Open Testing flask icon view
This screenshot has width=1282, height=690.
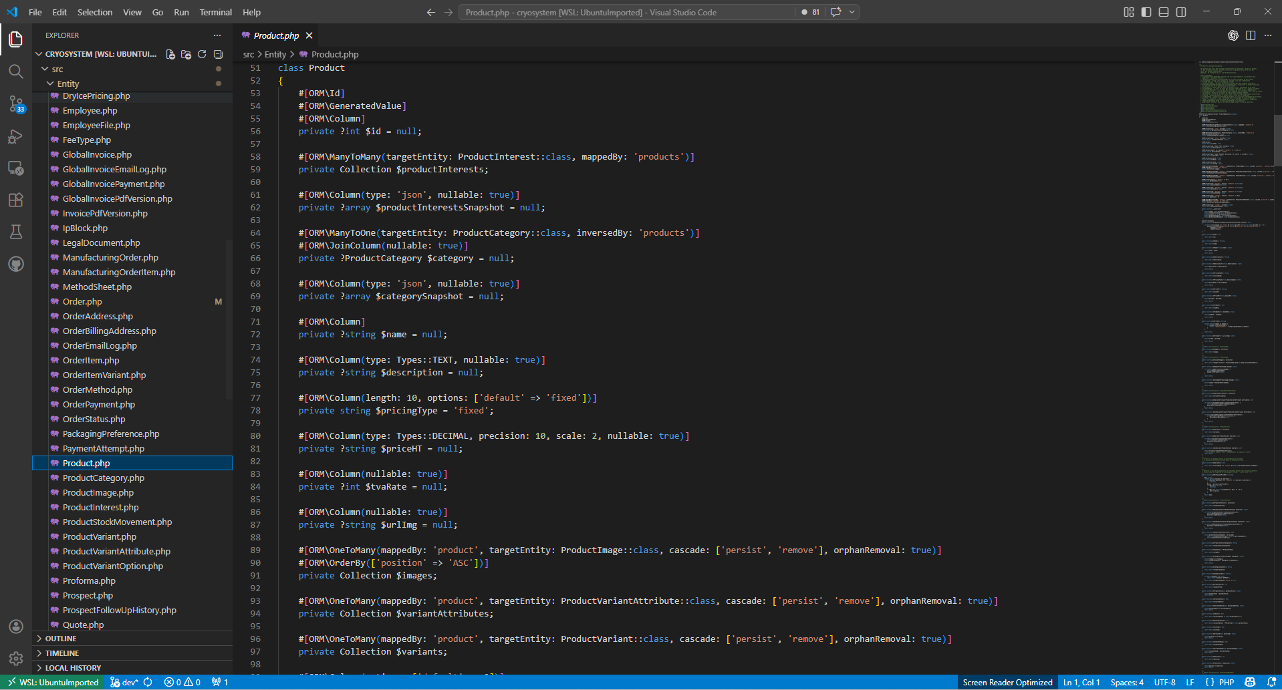[x=16, y=232]
